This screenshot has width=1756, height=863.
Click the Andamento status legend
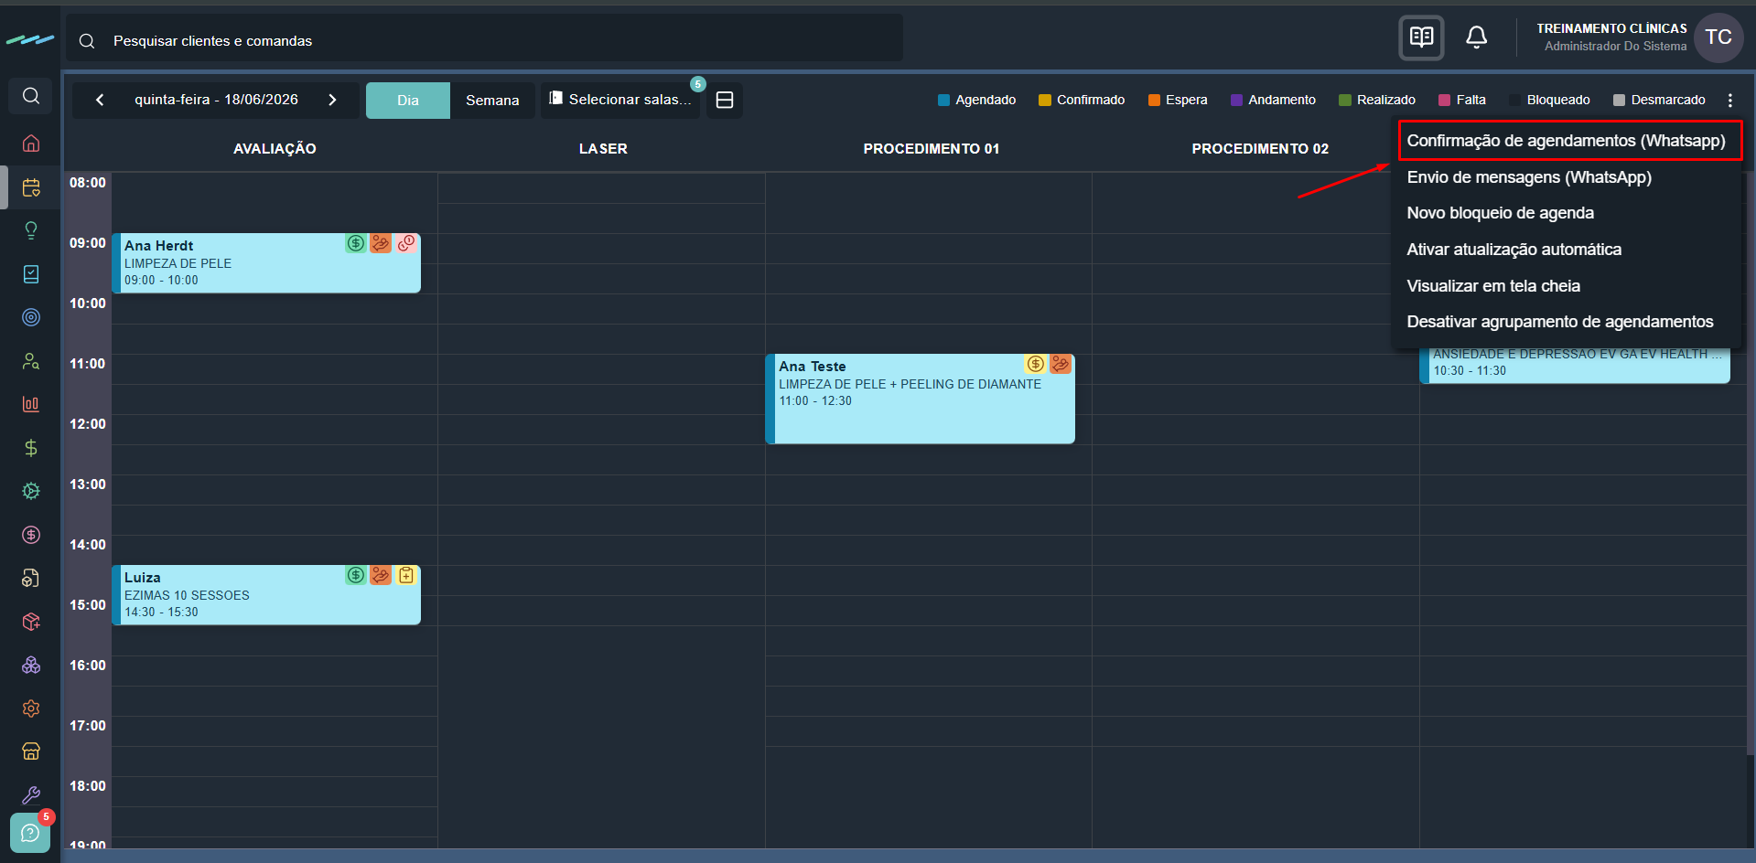click(1273, 101)
